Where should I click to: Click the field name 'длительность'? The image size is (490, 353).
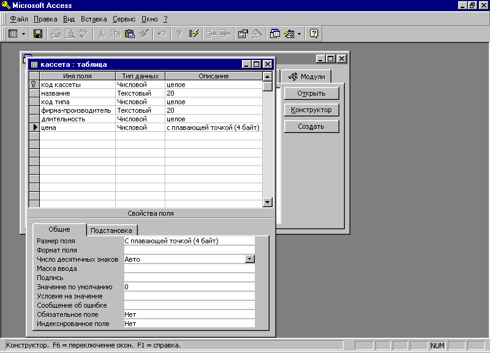[x=63, y=119]
